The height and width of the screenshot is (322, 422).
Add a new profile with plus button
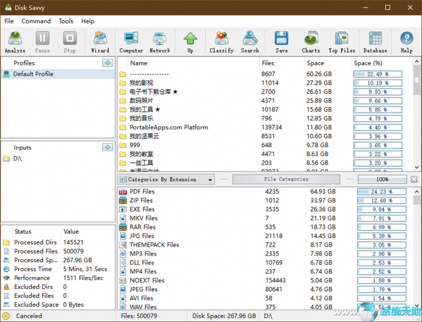click(108, 63)
